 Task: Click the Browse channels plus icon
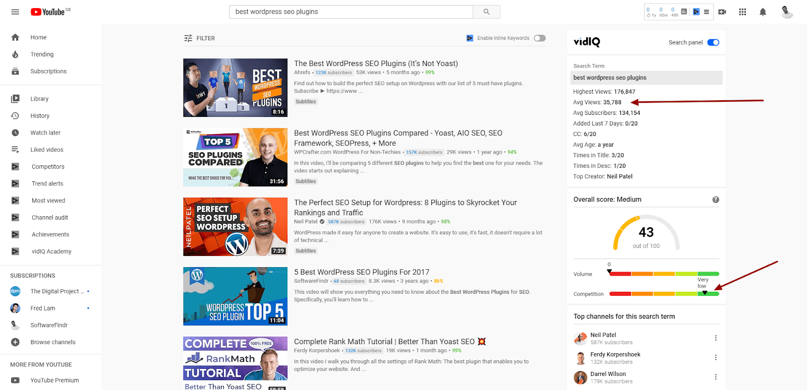(15, 342)
